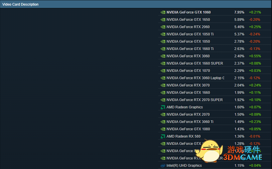Click the NVIDIA logo beside GTX 1060
Viewport: 272px width, 169px height.
click(163, 12)
